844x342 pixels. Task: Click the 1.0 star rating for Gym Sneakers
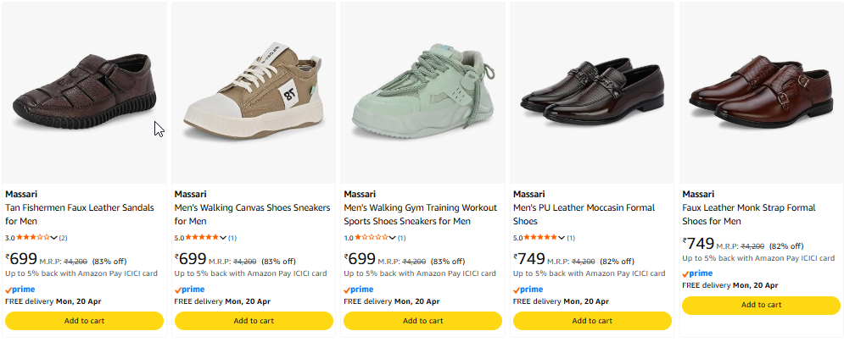(x=371, y=238)
